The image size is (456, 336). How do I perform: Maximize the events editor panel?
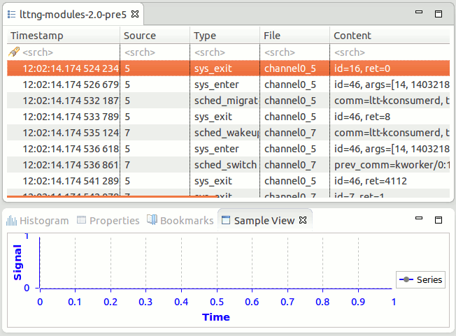(x=439, y=14)
